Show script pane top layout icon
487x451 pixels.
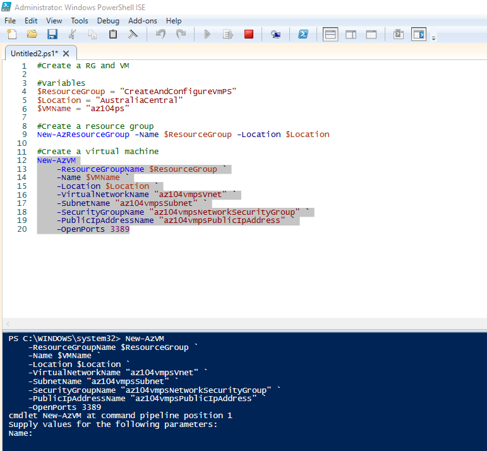(x=330, y=34)
